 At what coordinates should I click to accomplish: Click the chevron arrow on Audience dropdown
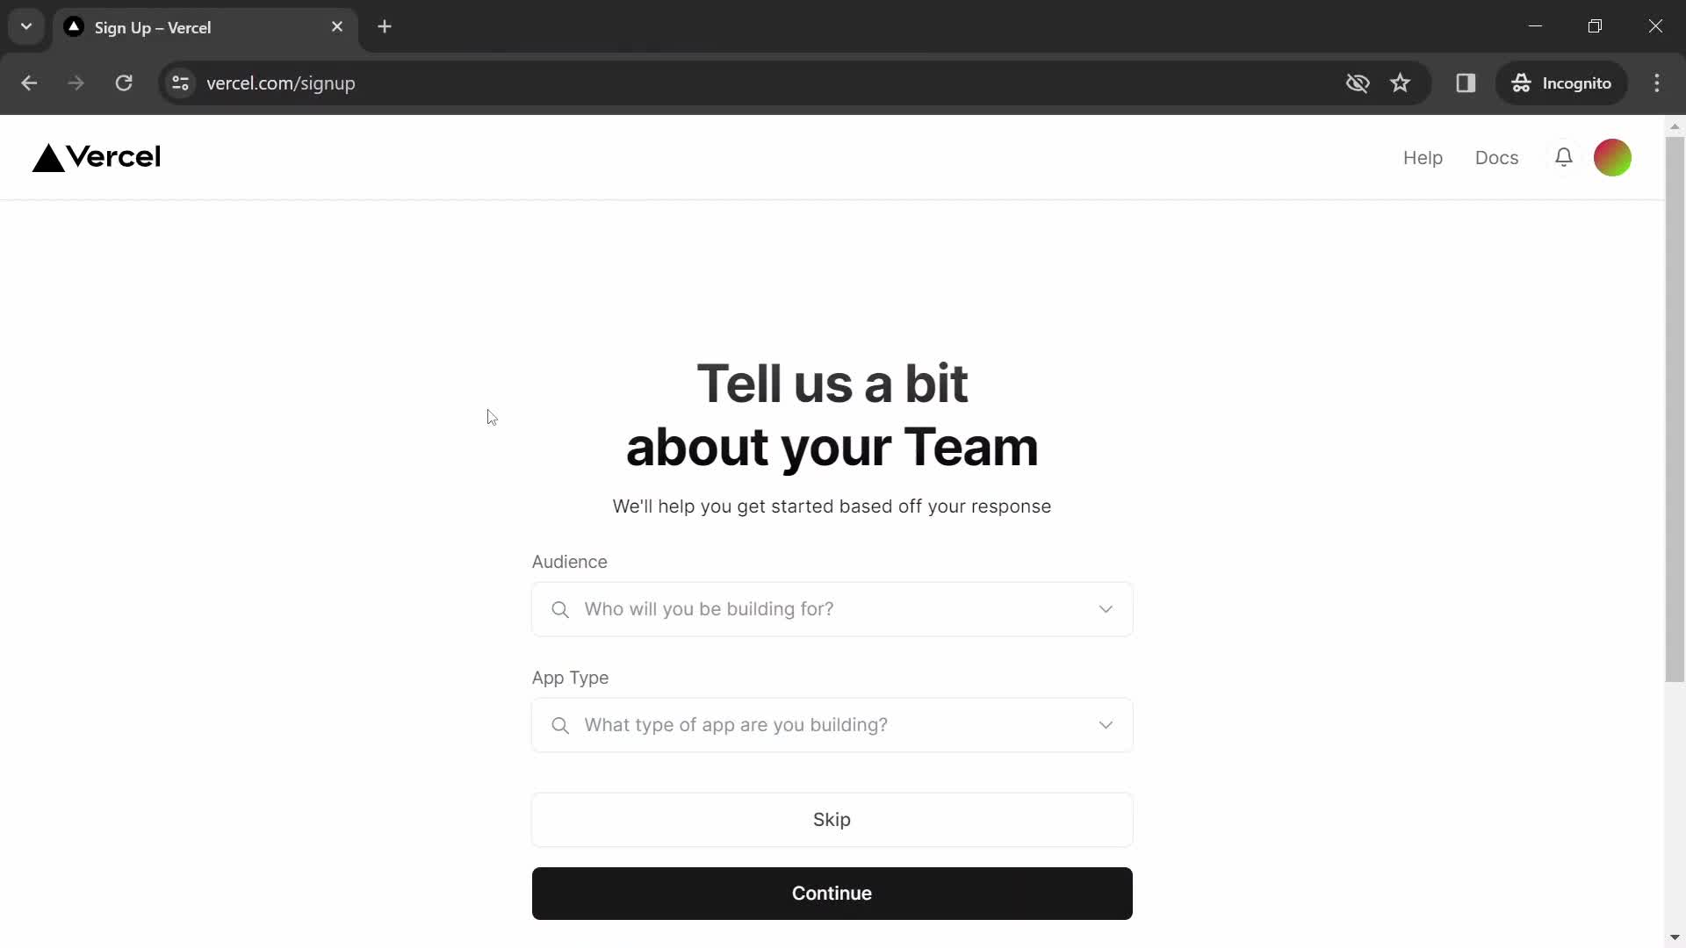(x=1106, y=610)
